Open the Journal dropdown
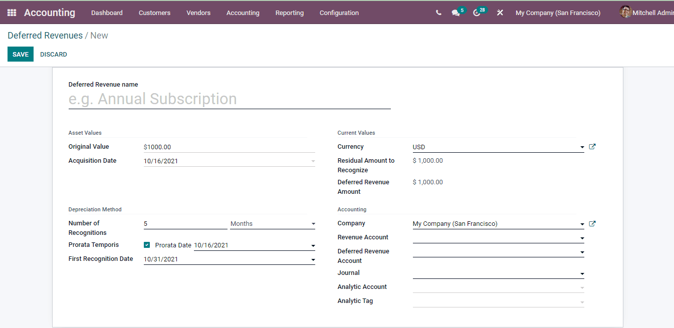 coord(581,274)
